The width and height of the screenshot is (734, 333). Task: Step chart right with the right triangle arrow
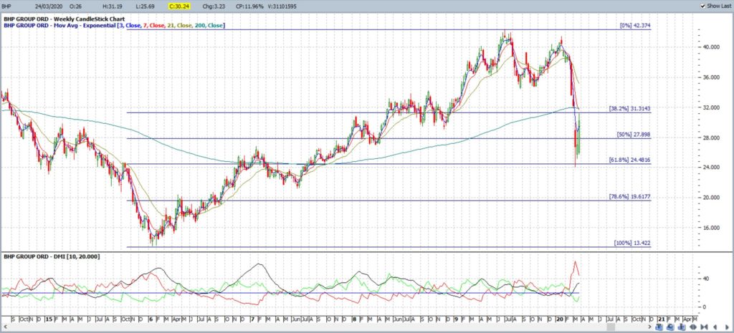727,327
